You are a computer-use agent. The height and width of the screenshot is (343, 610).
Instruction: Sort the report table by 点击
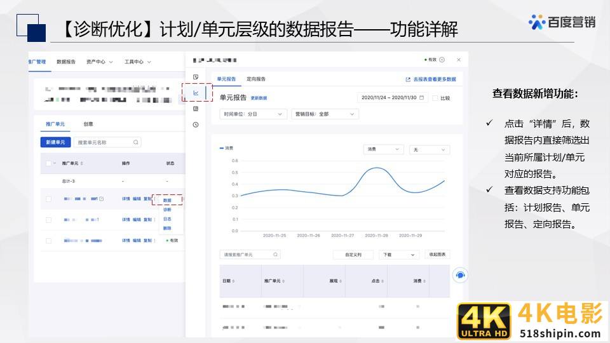tap(383, 281)
